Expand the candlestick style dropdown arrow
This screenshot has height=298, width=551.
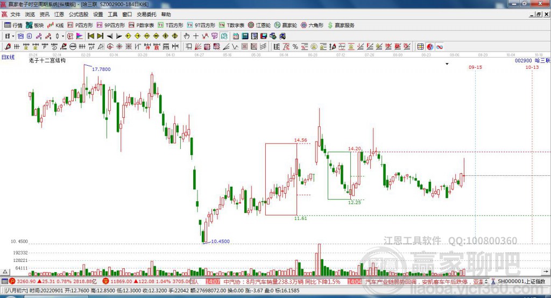coord(62,36)
